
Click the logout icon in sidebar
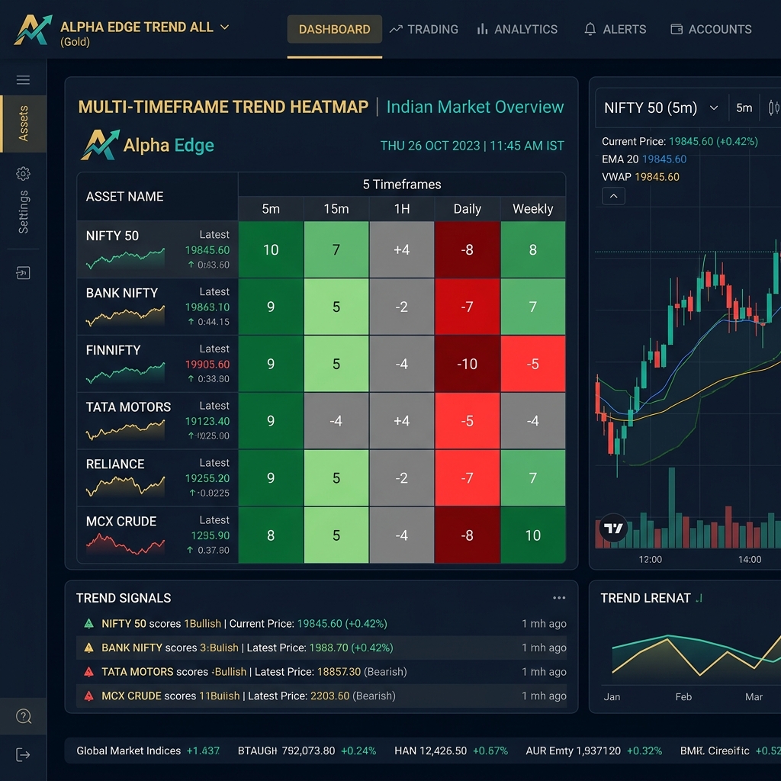pyautogui.click(x=23, y=754)
